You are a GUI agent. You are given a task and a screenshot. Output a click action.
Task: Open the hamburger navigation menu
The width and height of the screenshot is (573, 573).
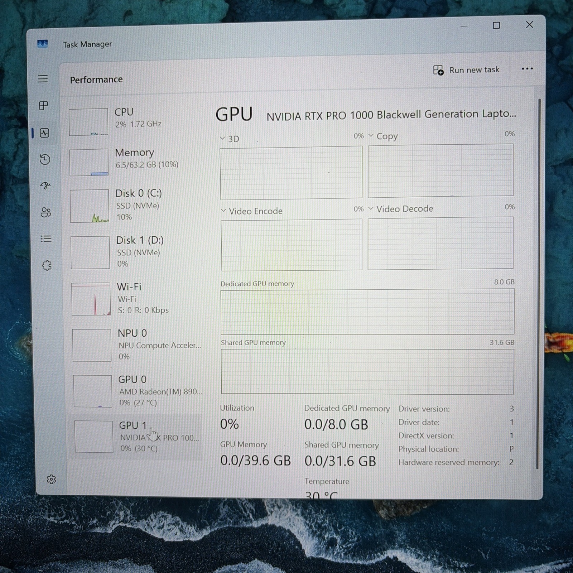coord(43,79)
